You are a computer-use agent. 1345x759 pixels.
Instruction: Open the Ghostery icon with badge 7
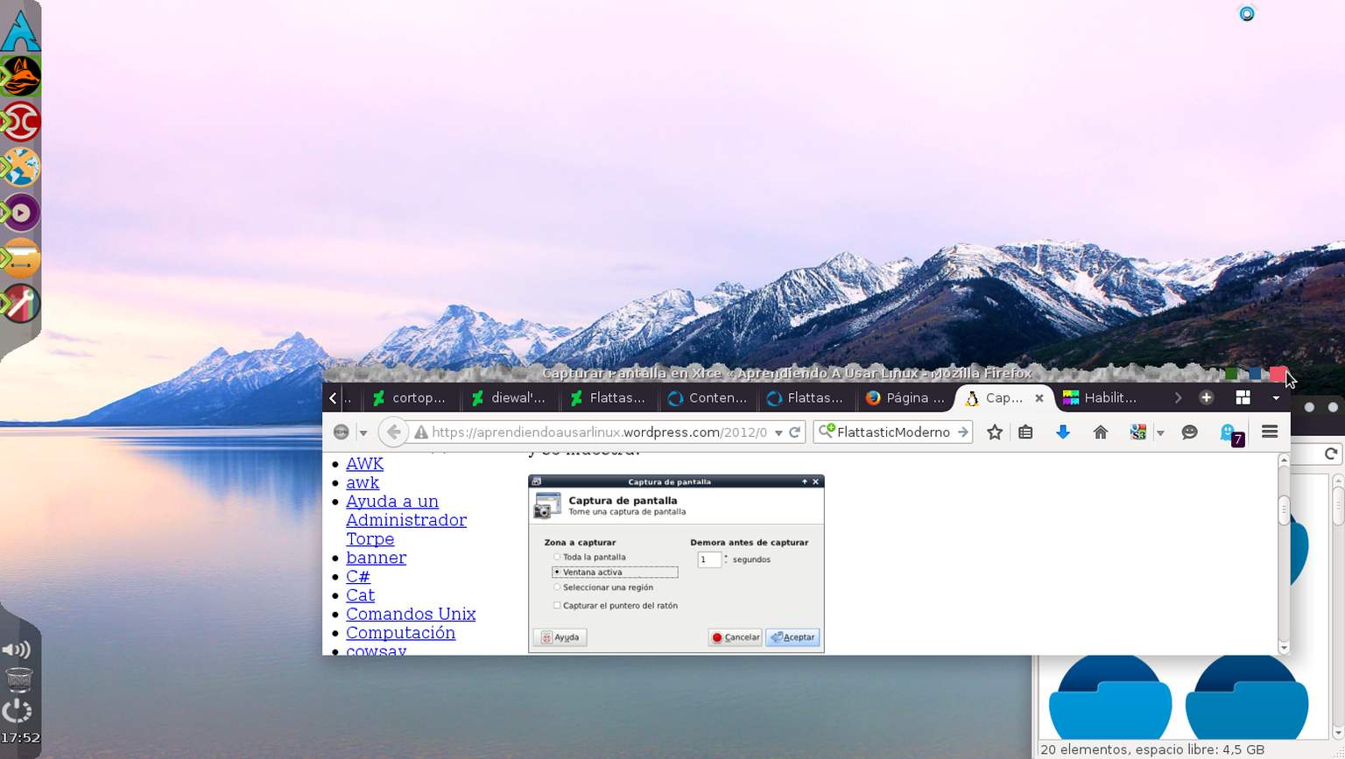tap(1232, 433)
